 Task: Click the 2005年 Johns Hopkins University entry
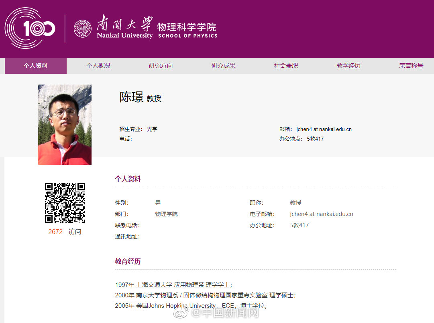[192, 306]
